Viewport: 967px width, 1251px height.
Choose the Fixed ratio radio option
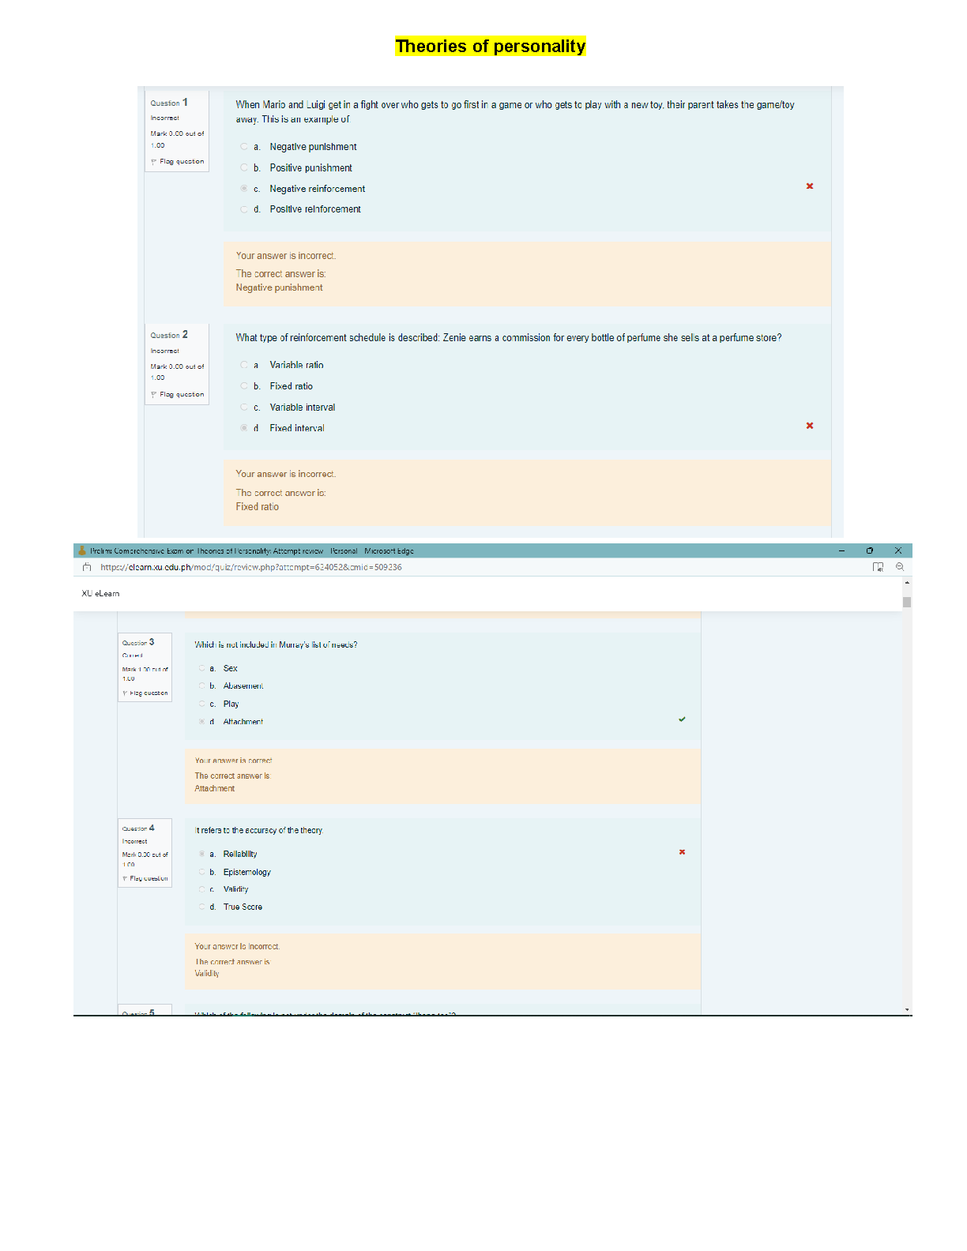[244, 386]
